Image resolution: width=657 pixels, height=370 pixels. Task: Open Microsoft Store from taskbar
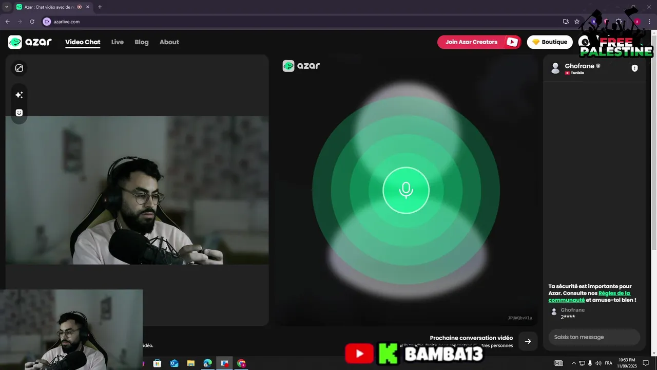click(157, 363)
